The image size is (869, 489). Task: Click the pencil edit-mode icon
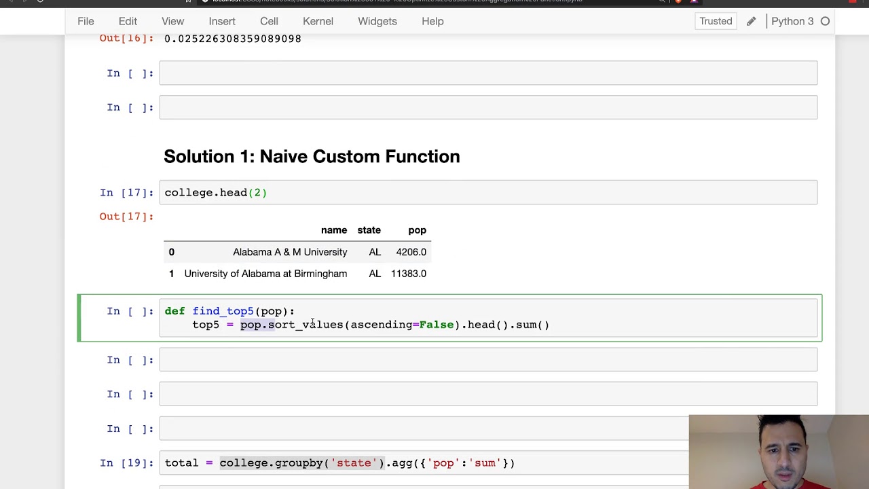(751, 21)
